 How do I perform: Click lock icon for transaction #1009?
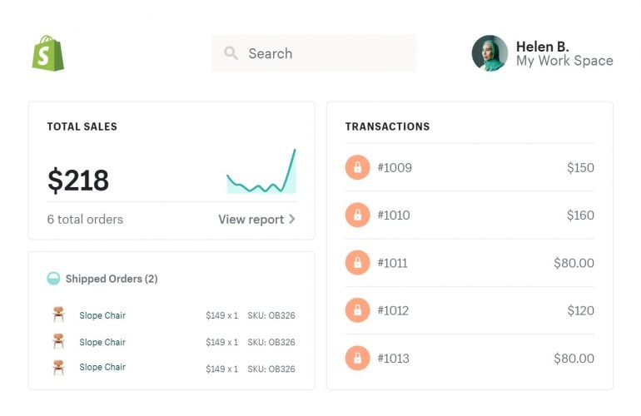tap(357, 168)
